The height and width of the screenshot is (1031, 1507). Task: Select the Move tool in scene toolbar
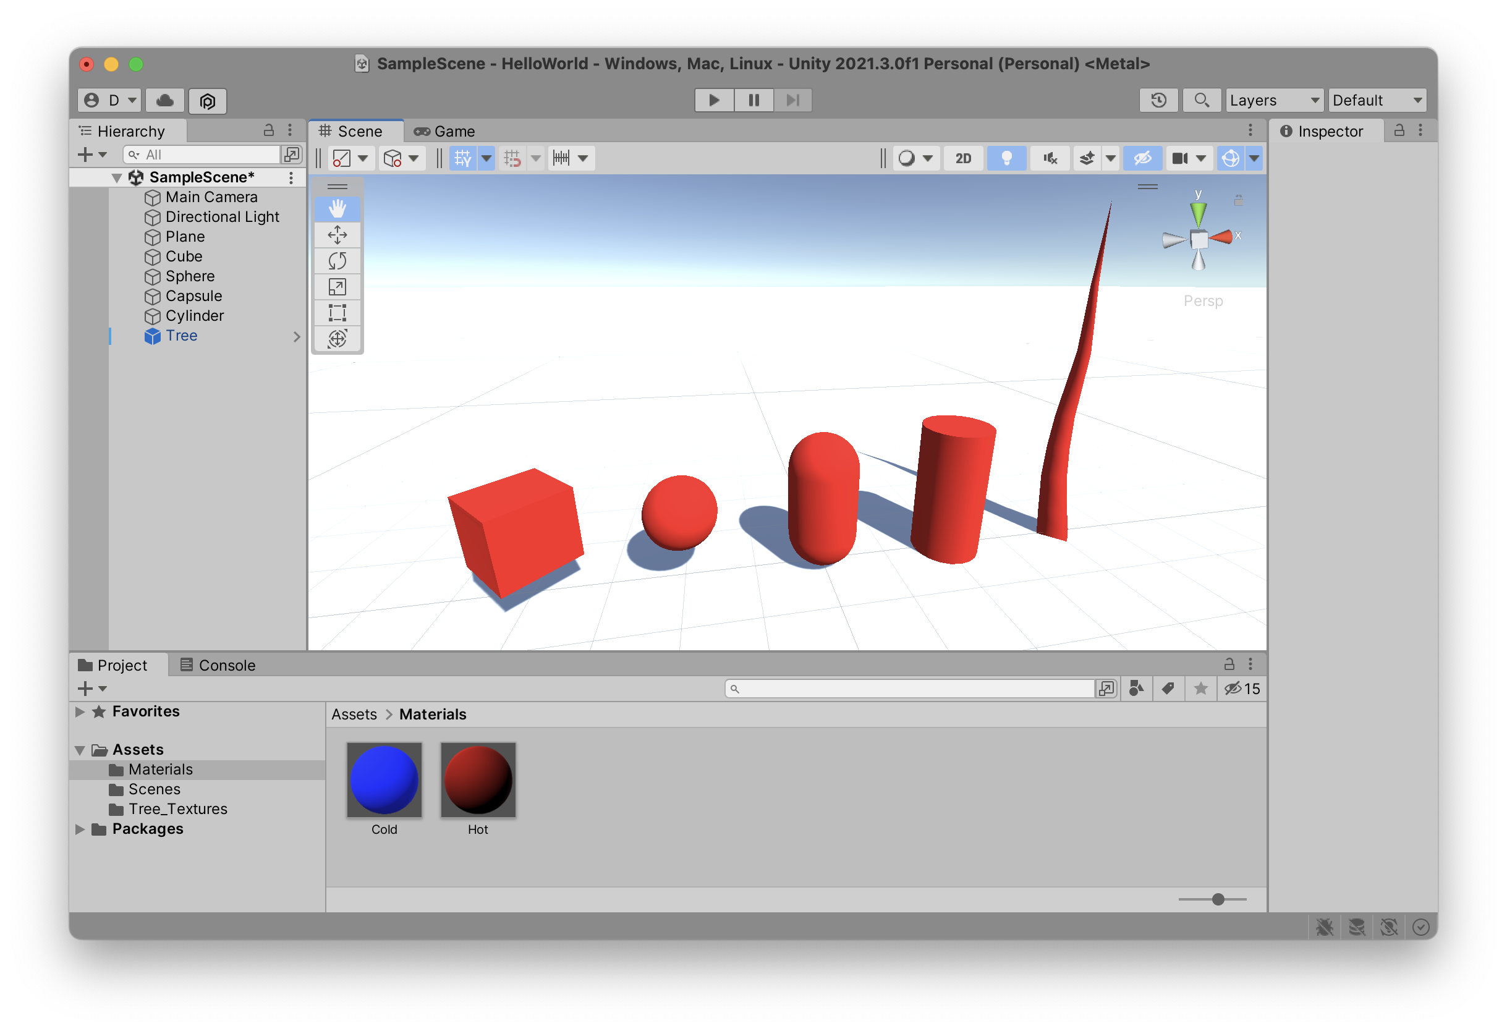point(338,235)
